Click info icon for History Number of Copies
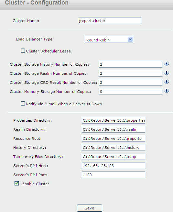Screen dimensions: 173x212 pyautogui.click(x=167, y=64)
